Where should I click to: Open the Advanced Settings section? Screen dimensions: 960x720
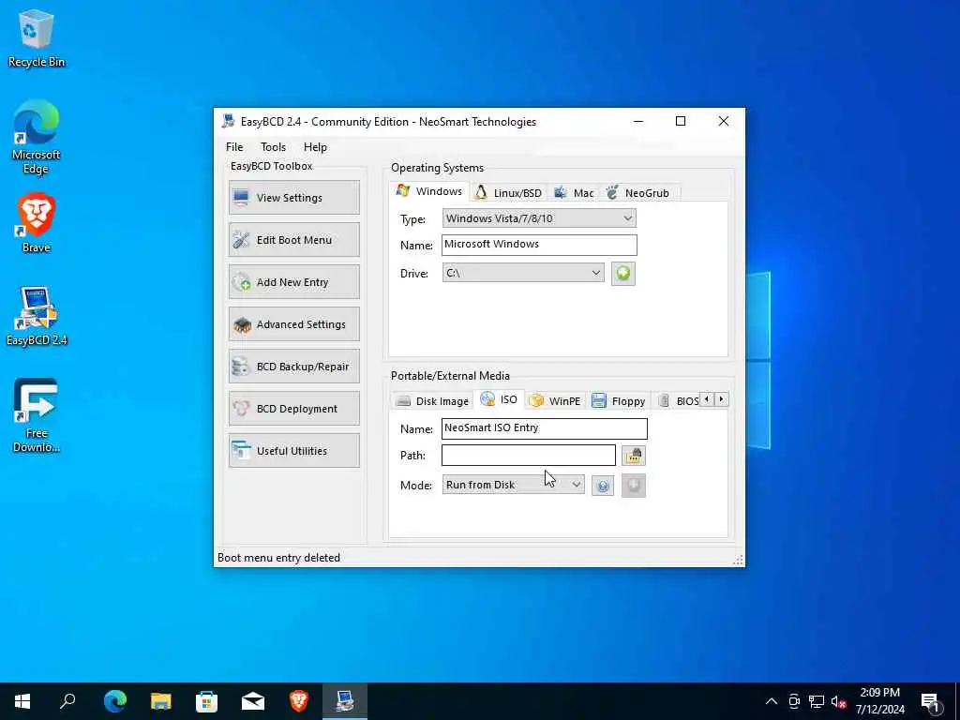293,323
